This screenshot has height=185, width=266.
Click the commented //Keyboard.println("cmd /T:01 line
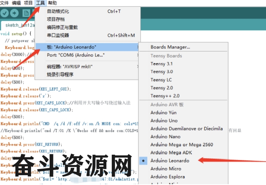[69, 131]
